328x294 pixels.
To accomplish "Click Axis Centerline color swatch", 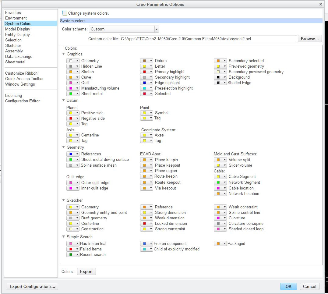I will pyautogui.click(x=71, y=135).
